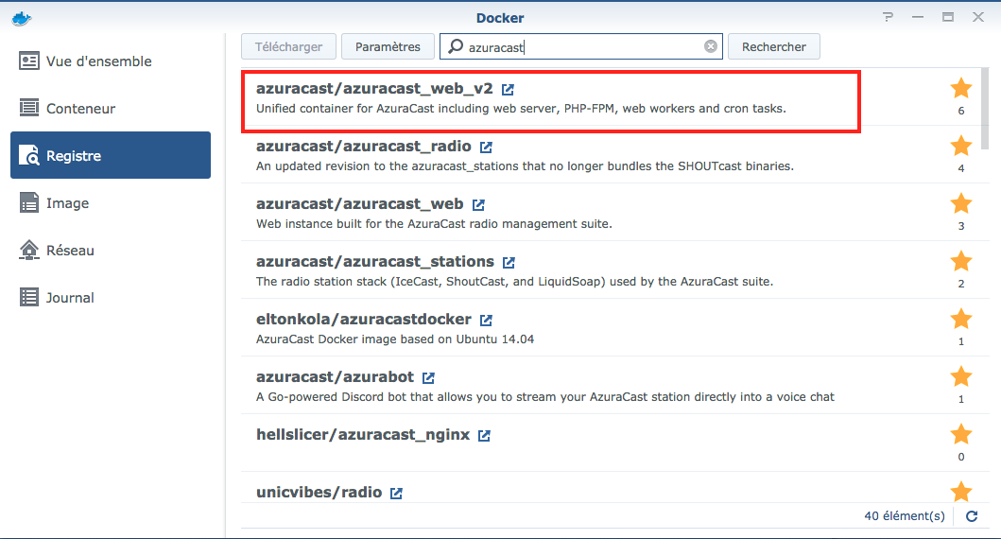This screenshot has height=539, width=1001.
Task: Open external link for azuracast/azurabot
Action: [428, 377]
